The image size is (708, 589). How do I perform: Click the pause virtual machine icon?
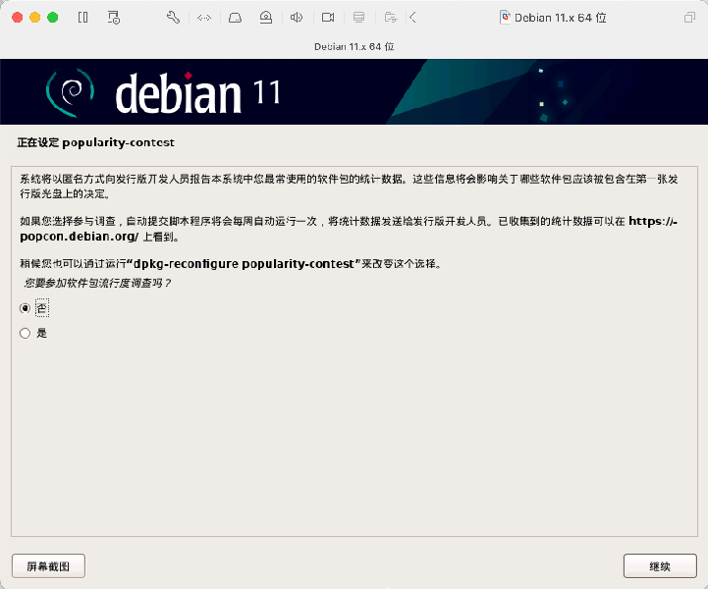point(83,18)
